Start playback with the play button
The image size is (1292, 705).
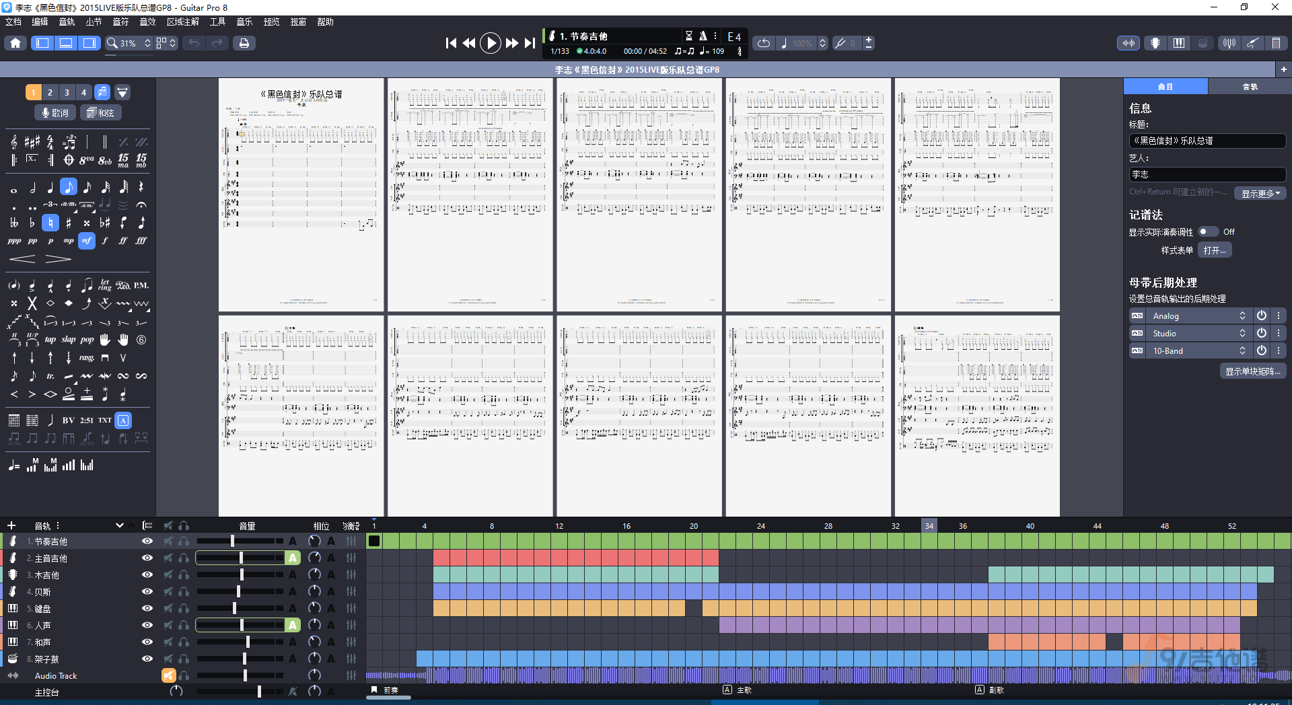491,43
